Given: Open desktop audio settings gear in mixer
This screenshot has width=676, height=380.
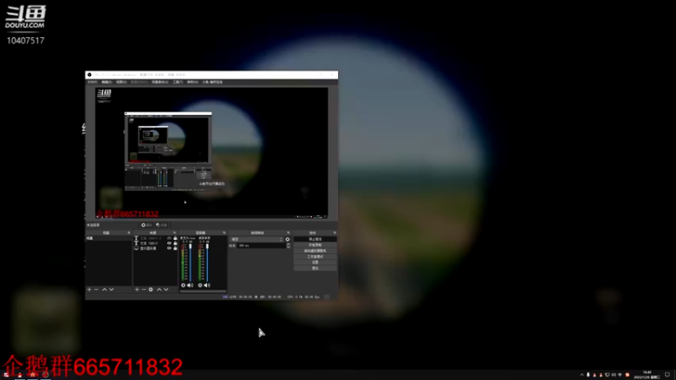Looking at the screenshot, I should pos(200,285).
